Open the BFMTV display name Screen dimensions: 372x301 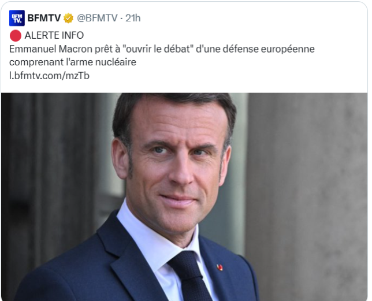[44, 18]
